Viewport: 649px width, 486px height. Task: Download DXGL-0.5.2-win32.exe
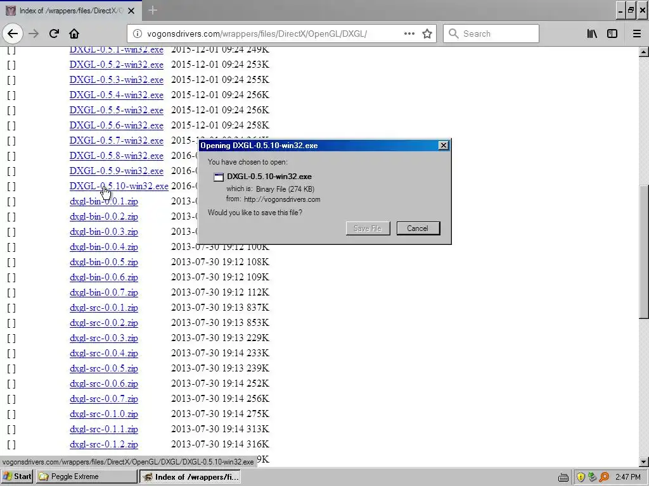(117, 65)
